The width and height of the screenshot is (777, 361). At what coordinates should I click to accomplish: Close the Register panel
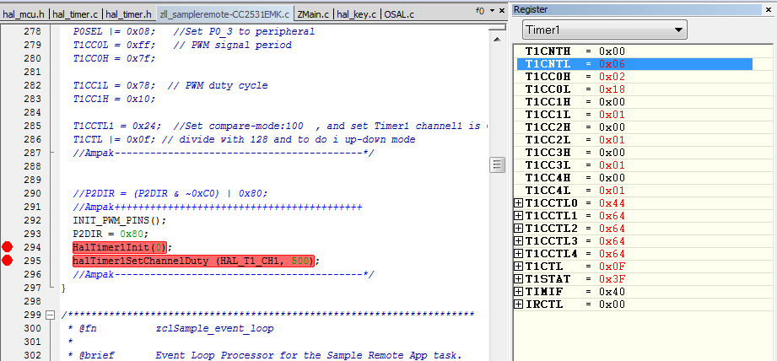(770, 9)
